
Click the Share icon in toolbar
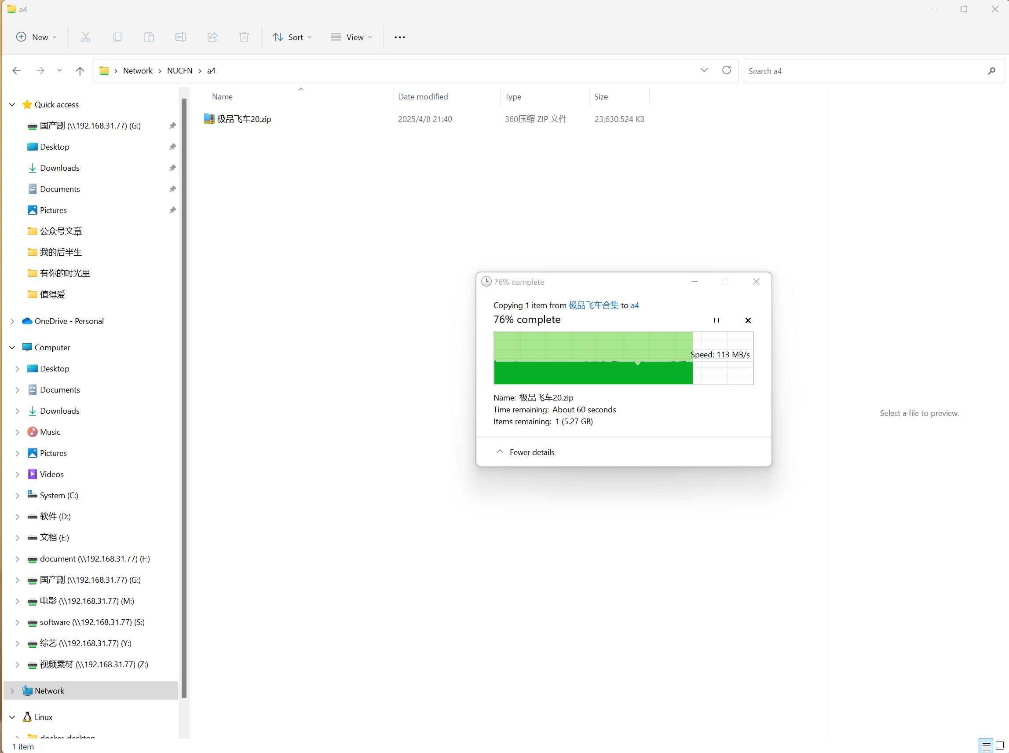212,37
